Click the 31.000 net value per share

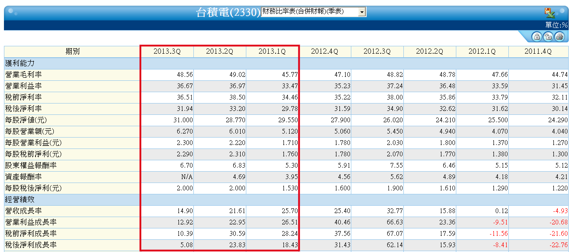(x=183, y=120)
